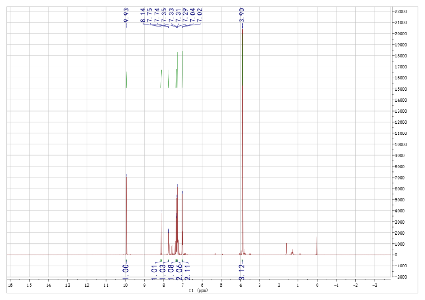Select the 2.11 integral value

click(x=188, y=272)
